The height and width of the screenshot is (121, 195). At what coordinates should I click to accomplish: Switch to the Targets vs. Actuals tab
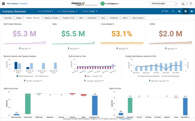(51, 18)
